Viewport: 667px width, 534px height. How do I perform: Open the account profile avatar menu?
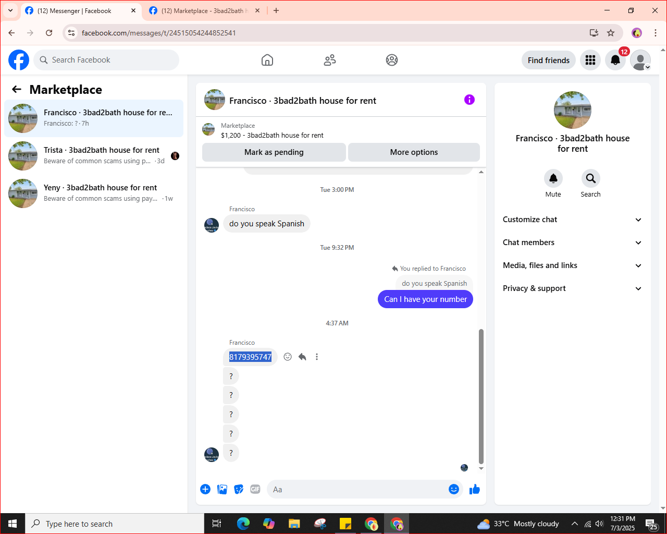(x=640, y=60)
